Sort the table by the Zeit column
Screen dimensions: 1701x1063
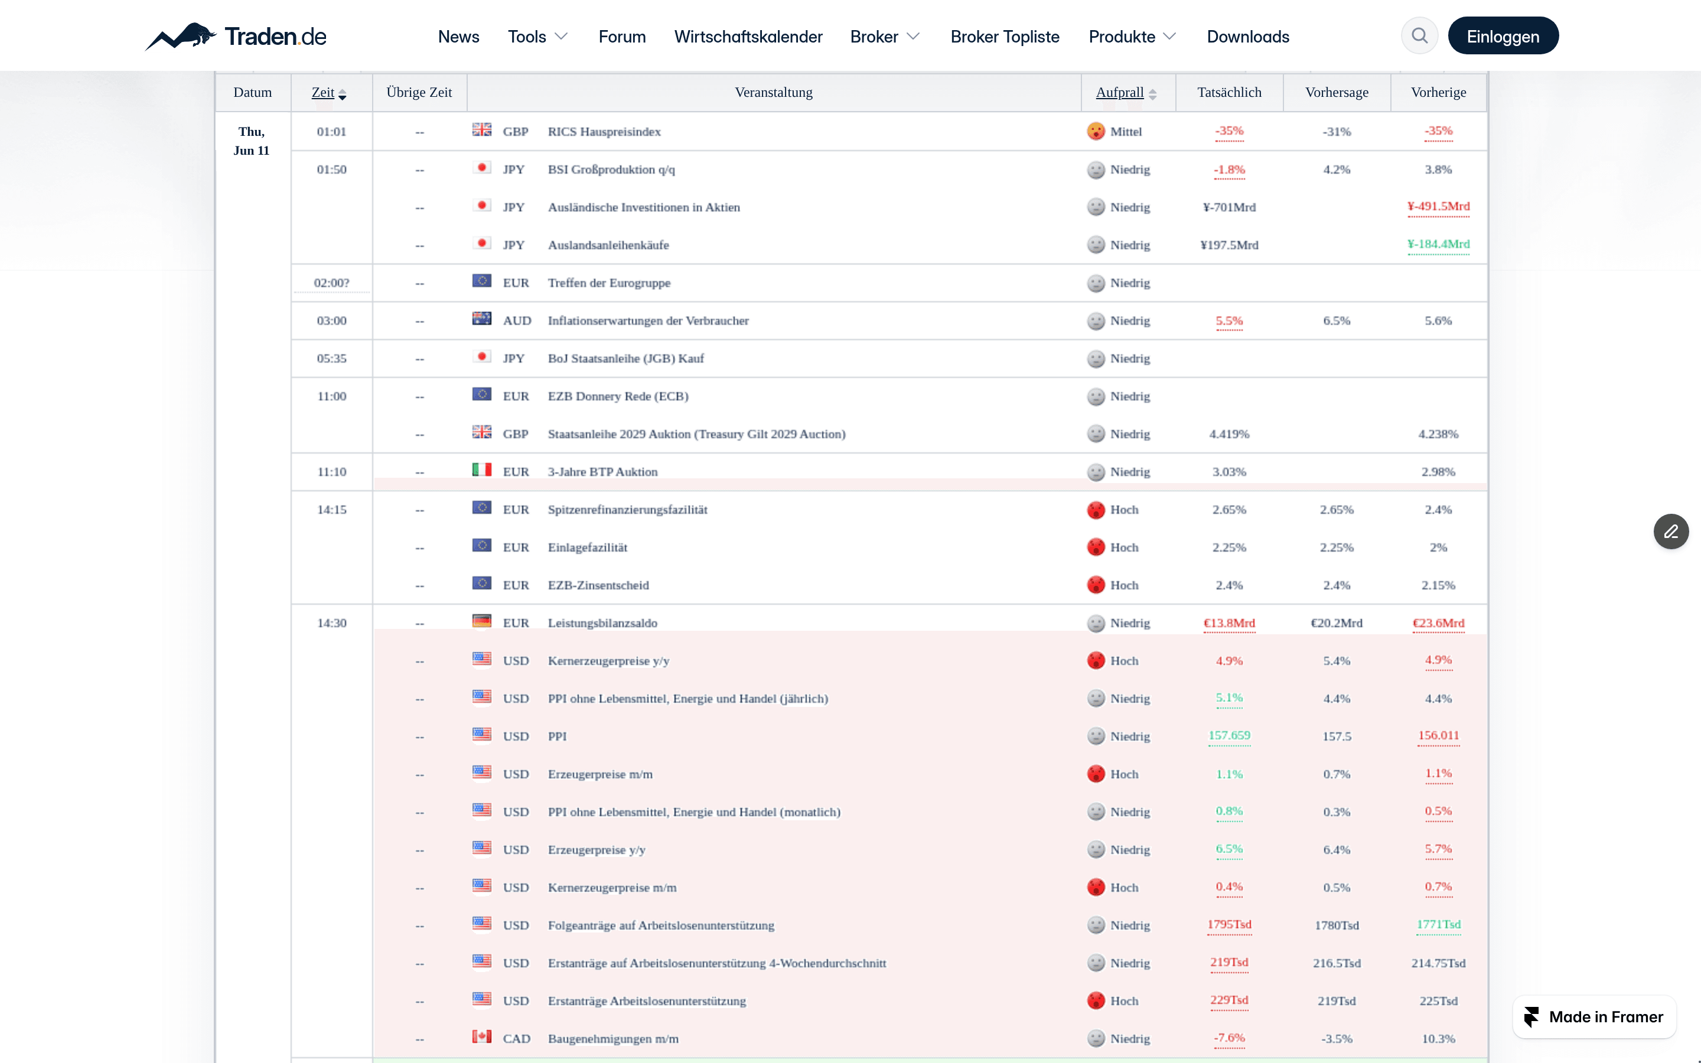(x=329, y=93)
